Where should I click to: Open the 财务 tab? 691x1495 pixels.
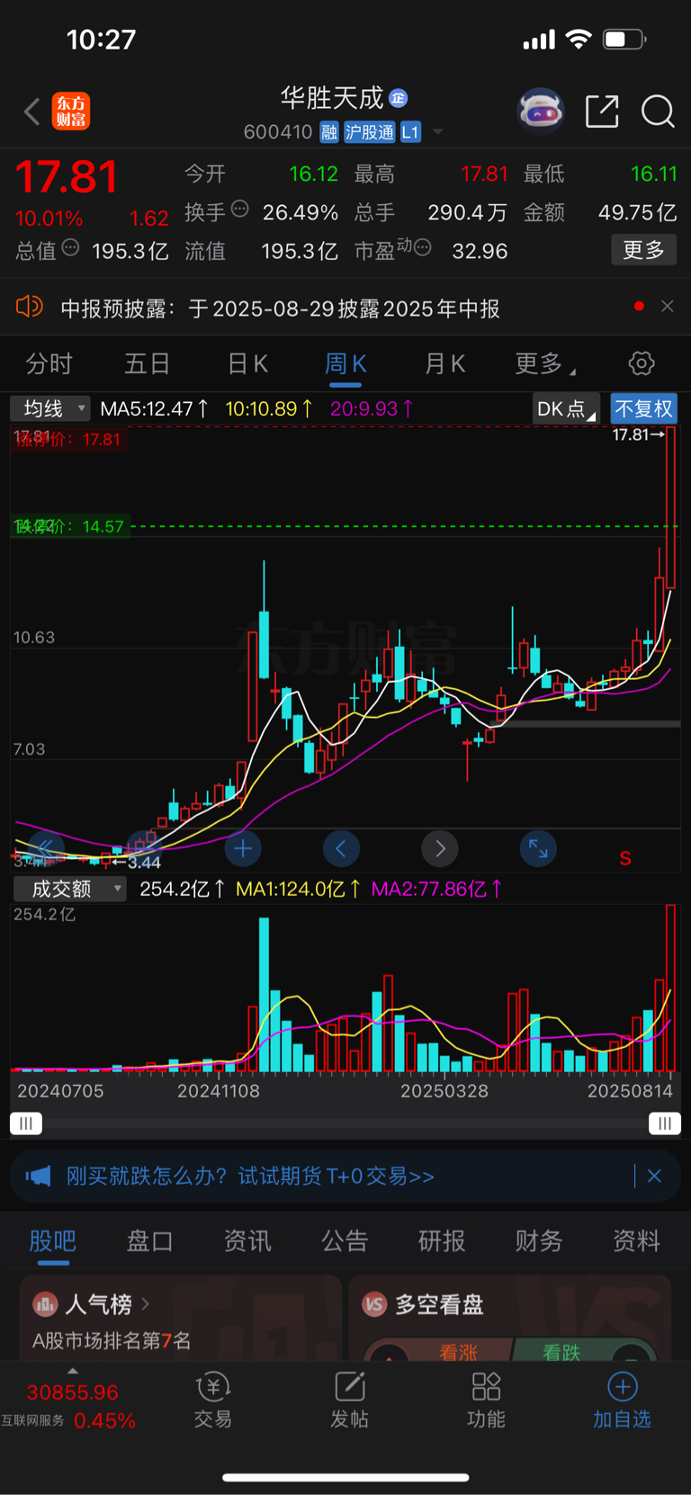coord(539,1241)
